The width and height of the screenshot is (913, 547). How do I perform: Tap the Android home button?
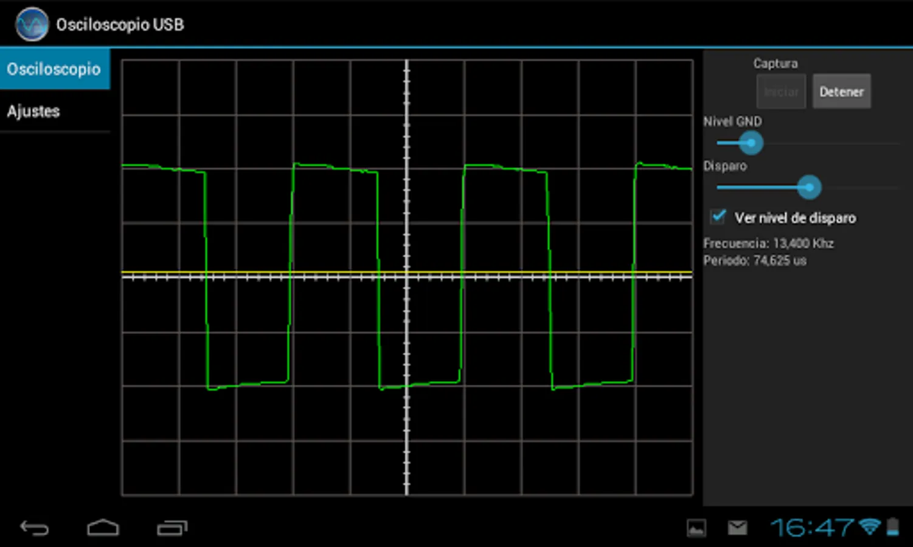click(x=103, y=528)
